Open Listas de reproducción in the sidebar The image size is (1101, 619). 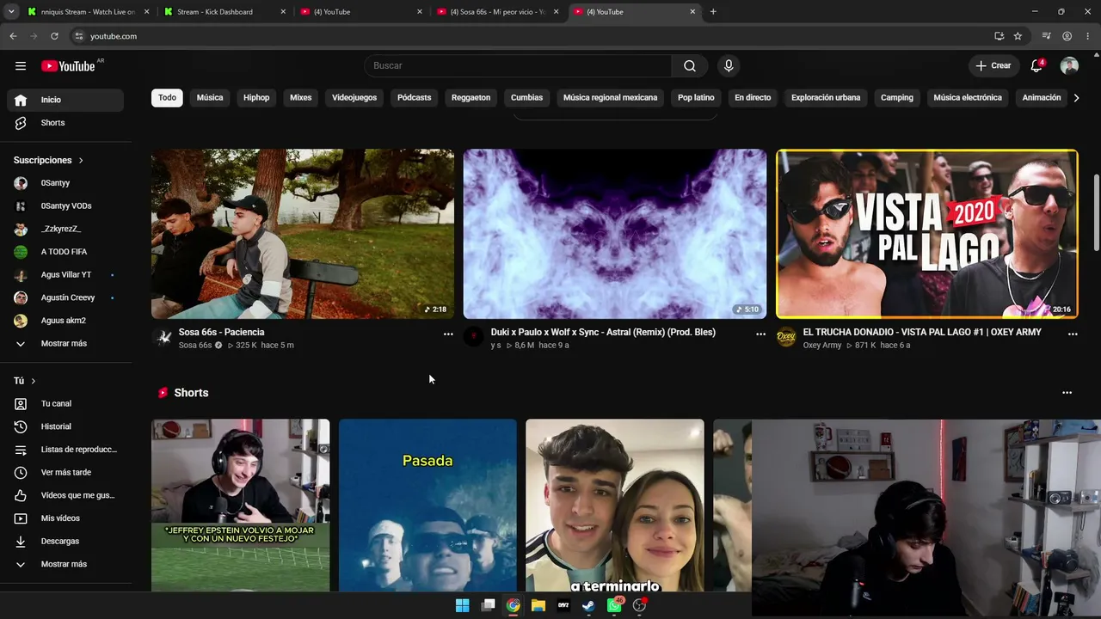coord(65,450)
